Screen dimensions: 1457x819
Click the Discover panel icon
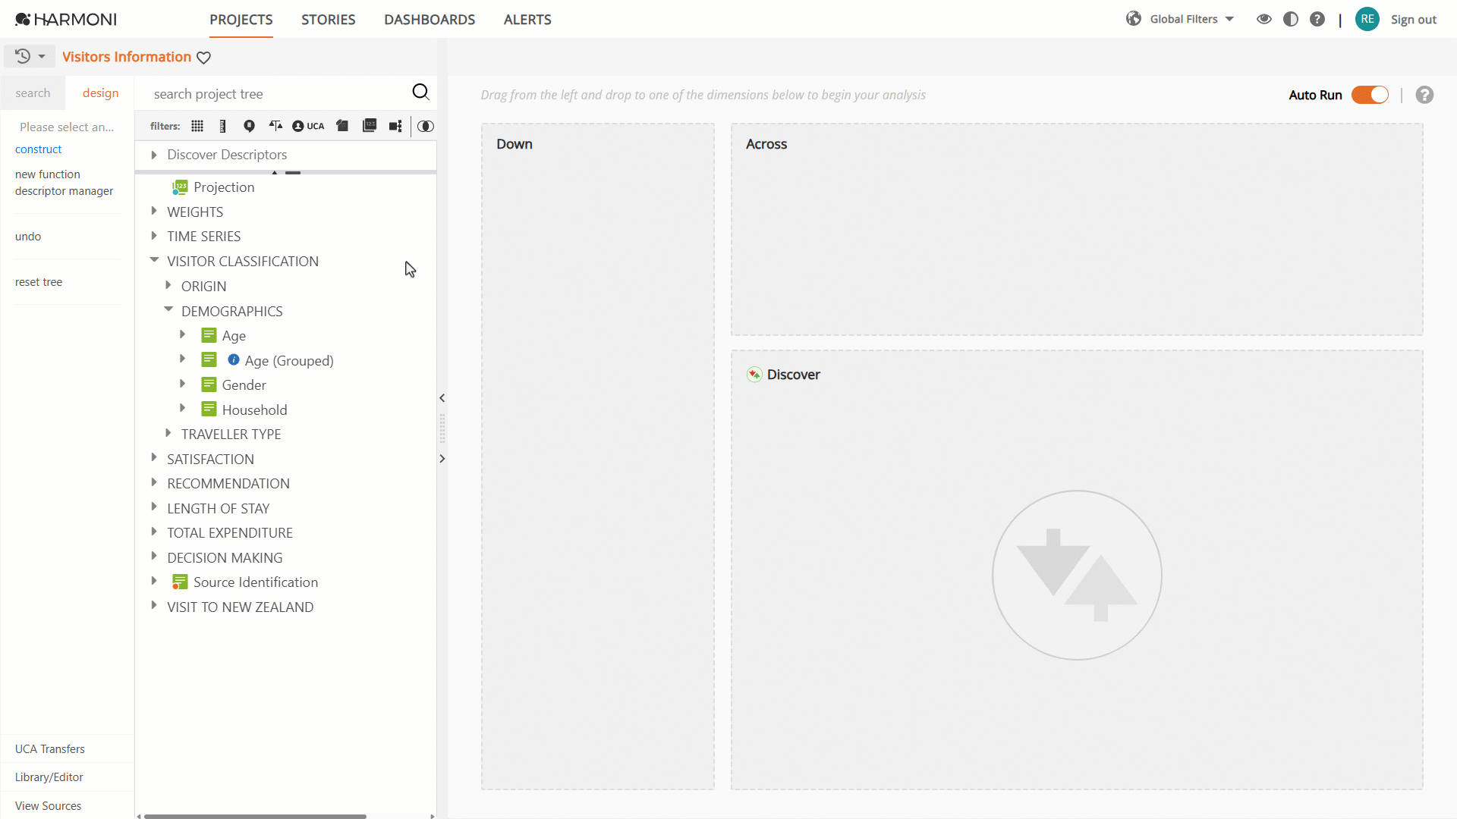754,374
